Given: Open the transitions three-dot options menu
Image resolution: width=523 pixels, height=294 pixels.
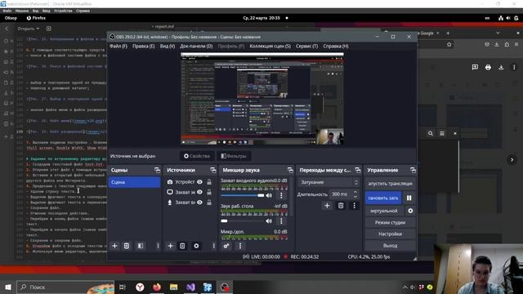Looking at the screenshot, I should [x=354, y=206].
